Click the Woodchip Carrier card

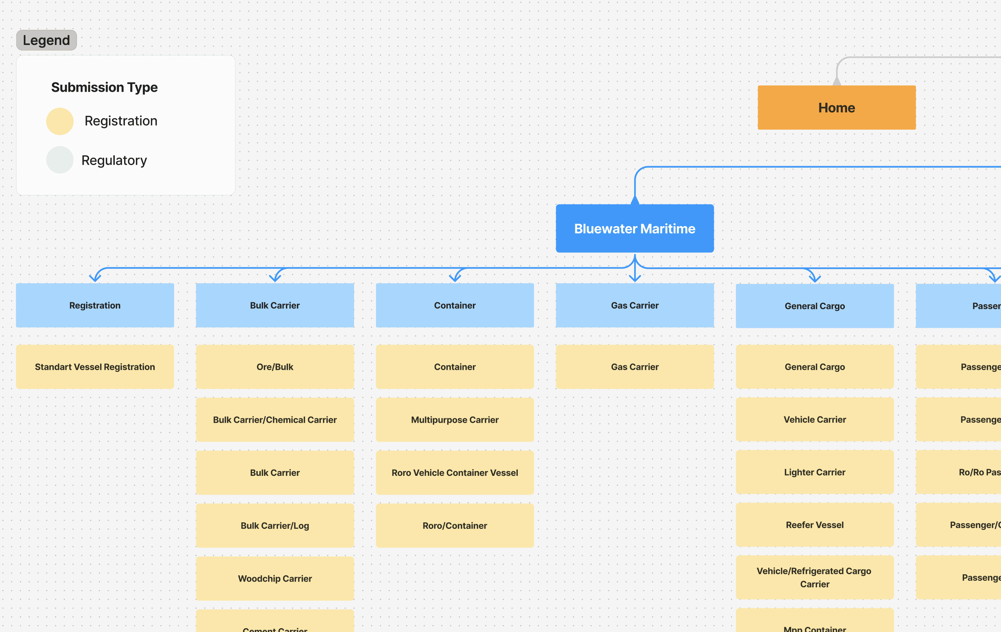pos(275,578)
